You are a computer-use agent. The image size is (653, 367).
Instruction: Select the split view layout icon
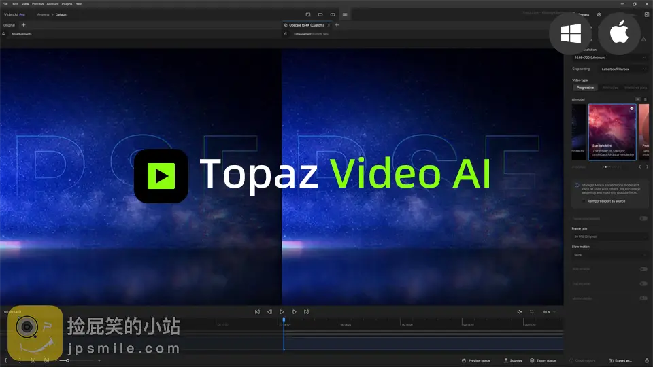click(333, 14)
